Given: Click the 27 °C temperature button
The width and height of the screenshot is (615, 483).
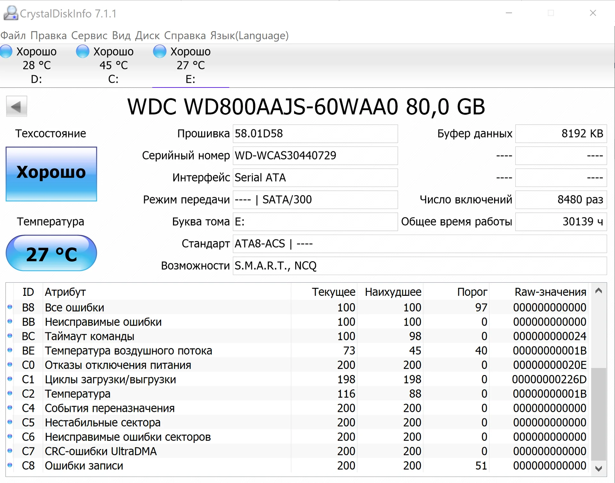Looking at the screenshot, I should click(x=51, y=253).
